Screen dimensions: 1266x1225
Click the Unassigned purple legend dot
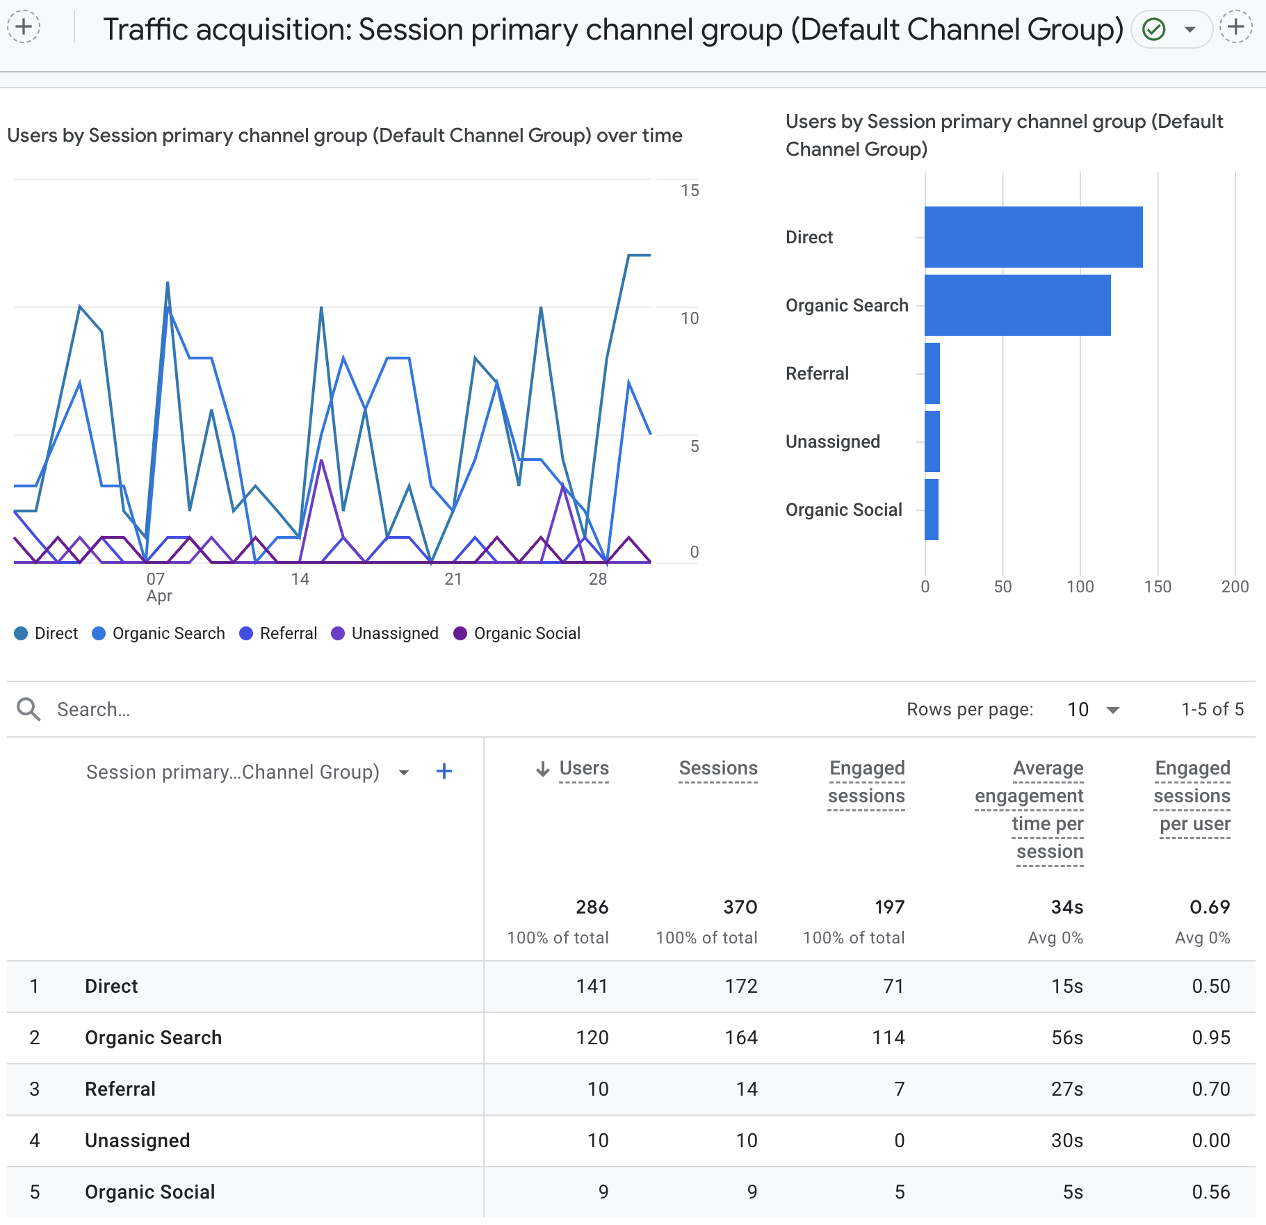(338, 633)
